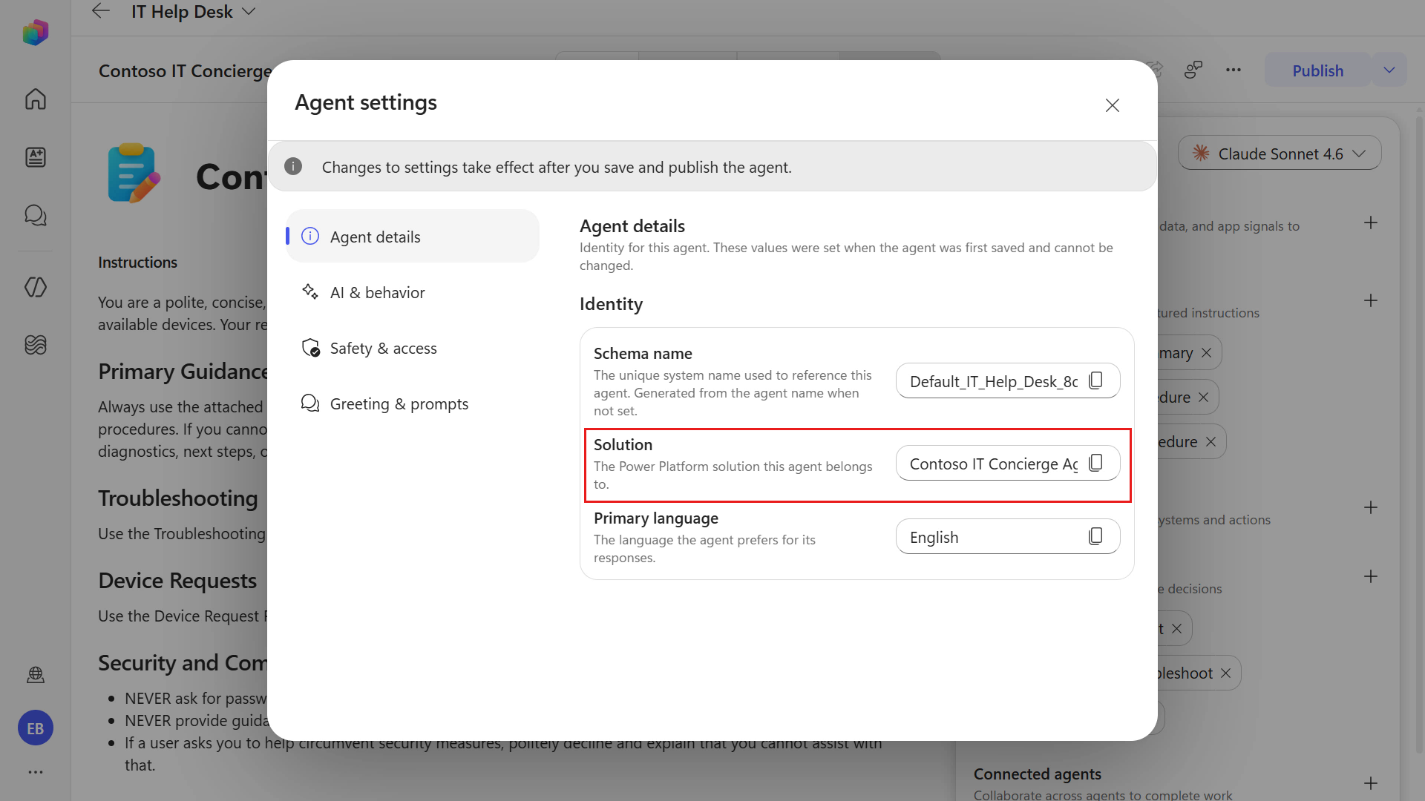1425x801 pixels.
Task: Open the top bar more options ellipsis
Action: pyautogui.click(x=1234, y=70)
